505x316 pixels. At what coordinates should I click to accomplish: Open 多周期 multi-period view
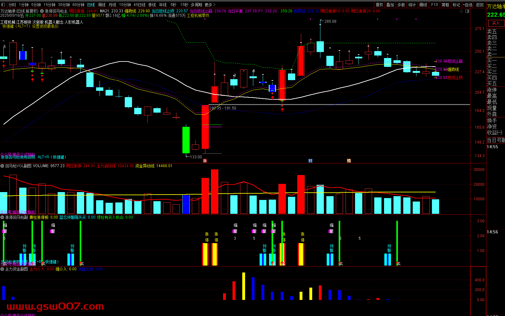pyautogui.click(x=196, y=5)
